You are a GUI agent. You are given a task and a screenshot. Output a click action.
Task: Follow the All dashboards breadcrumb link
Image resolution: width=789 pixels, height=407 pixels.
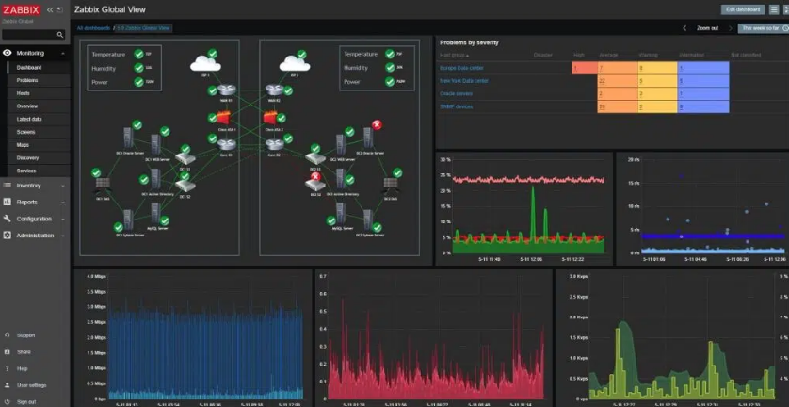pyautogui.click(x=93, y=28)
